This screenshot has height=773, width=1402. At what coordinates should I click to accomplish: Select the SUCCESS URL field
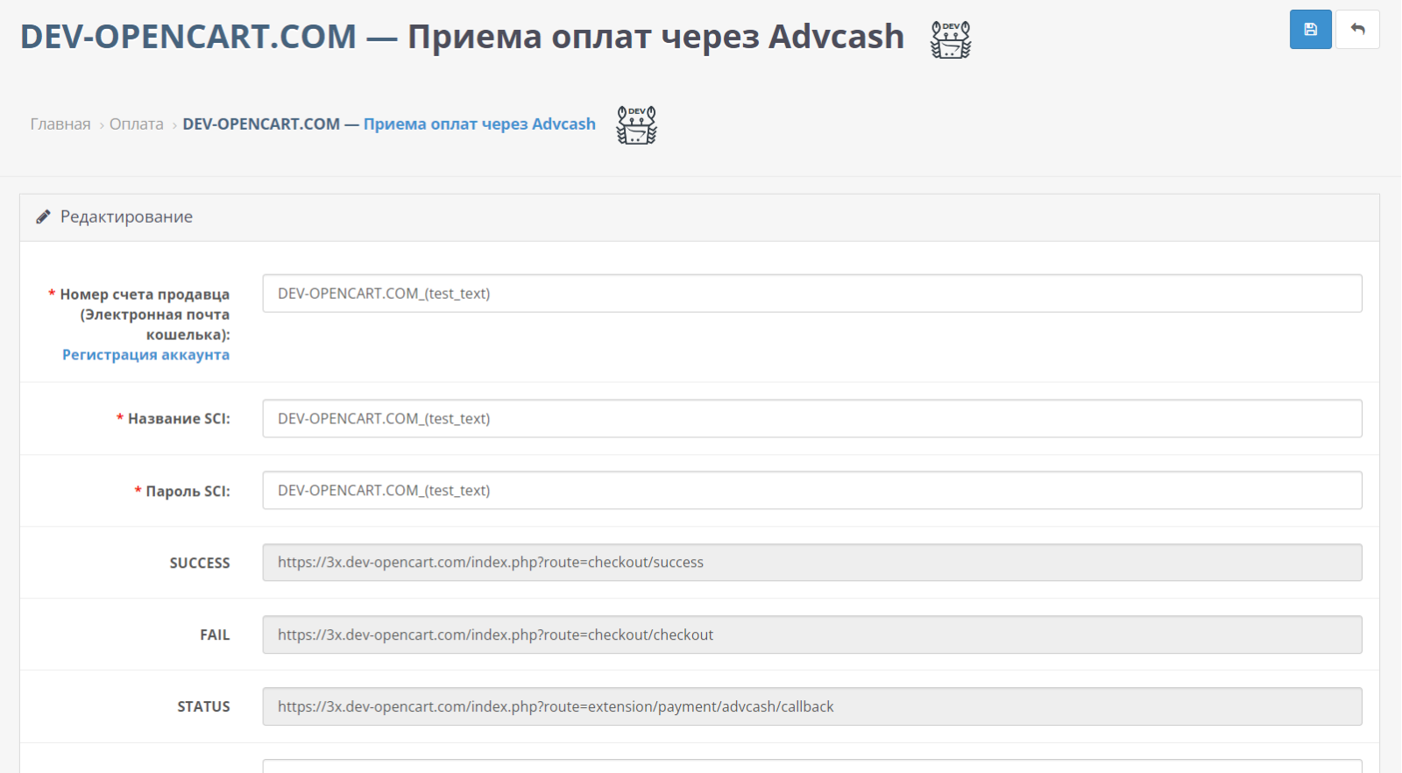point(812,563)
